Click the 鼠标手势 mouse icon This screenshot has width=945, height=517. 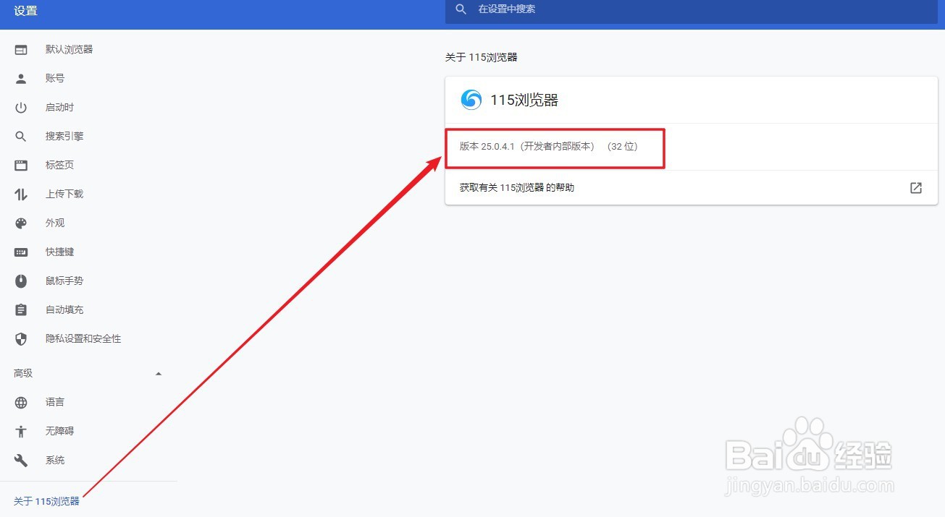(20, 281)
